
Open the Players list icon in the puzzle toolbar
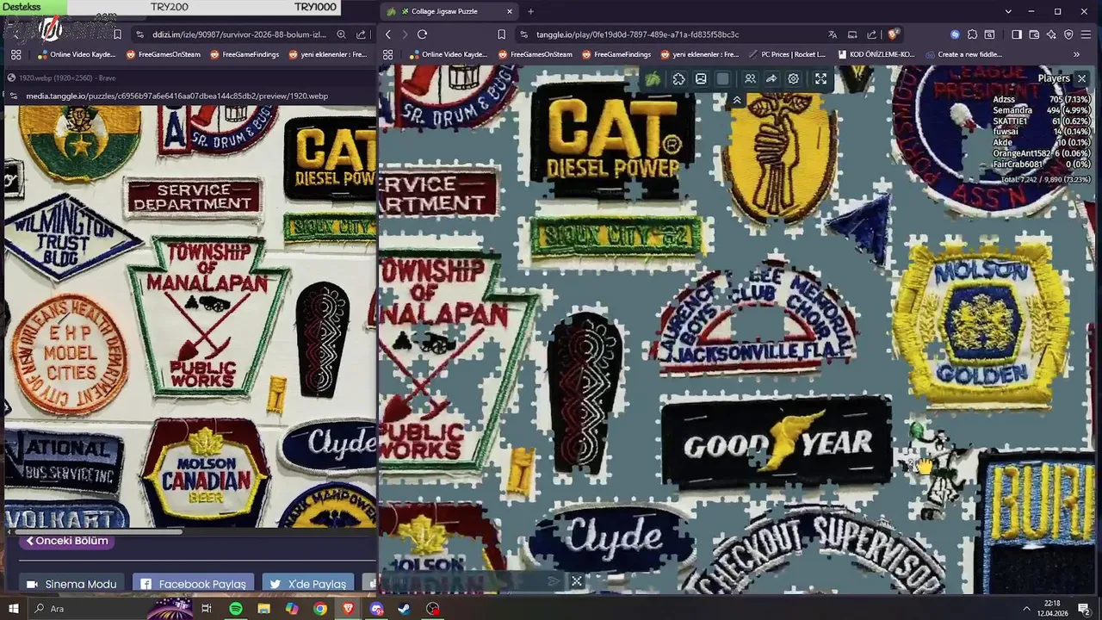(x=750, y=78)
